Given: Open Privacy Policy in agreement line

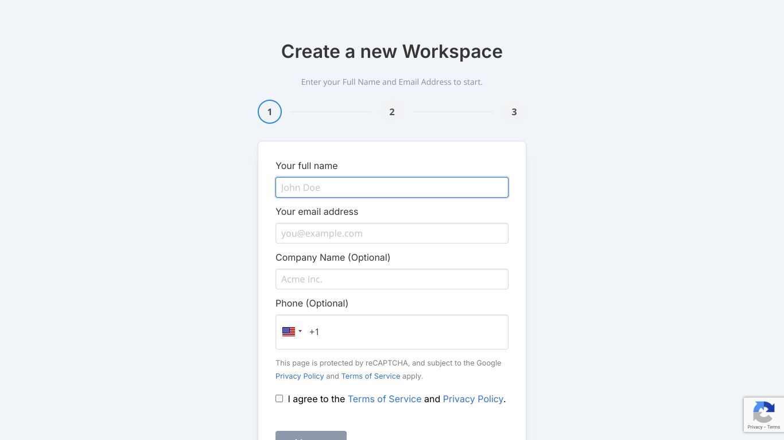Looking at the screenshot, I should tap(473, 399).
